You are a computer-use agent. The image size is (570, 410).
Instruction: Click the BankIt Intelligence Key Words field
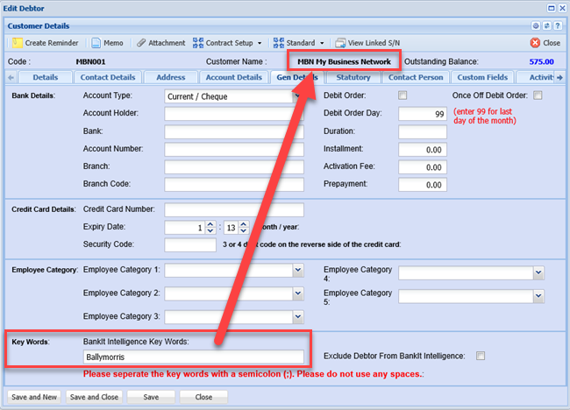pos(193,357)
